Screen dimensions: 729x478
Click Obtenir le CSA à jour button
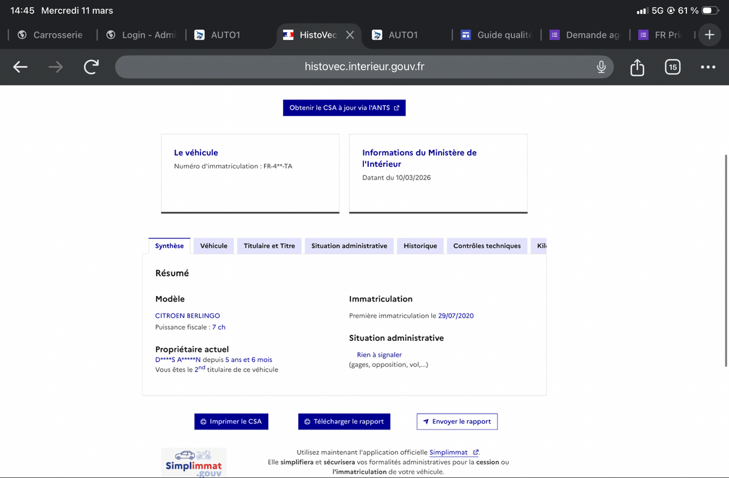pos(344,108)
